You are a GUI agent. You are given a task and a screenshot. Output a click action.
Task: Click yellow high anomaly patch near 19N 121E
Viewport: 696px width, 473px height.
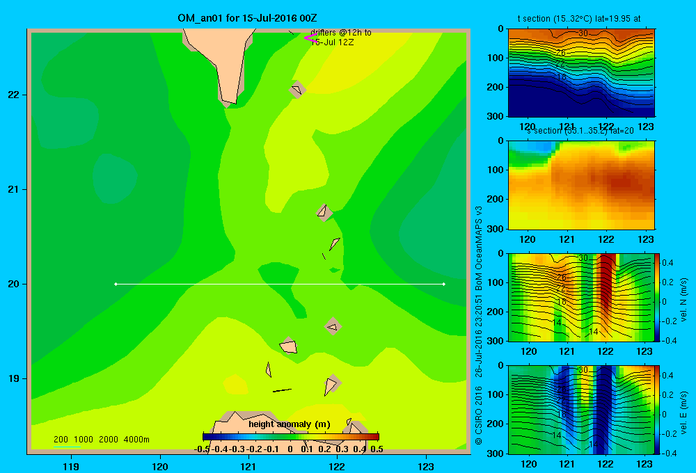tap(235, 384)
